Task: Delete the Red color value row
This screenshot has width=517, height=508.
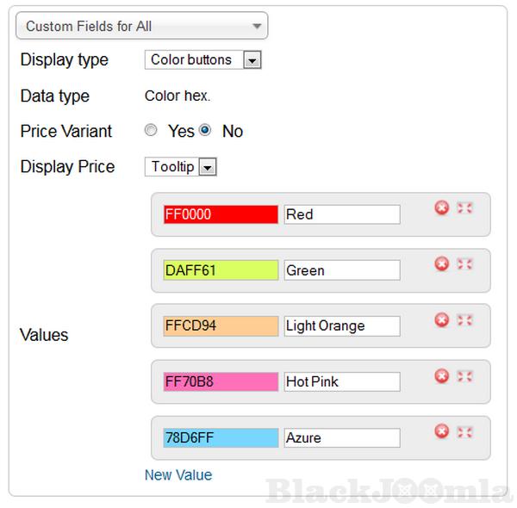Action: click(x=442, y=208)
